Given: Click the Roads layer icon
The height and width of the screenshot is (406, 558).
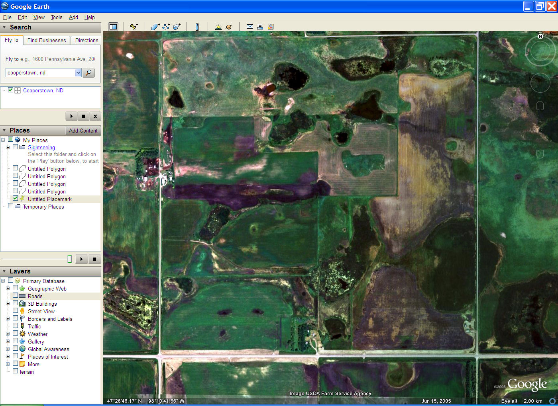Looking at the screenshot, I should pyautogui.click(x=22, y=296).
